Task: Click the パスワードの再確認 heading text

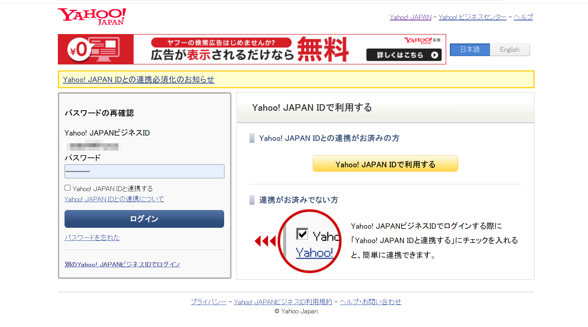Action: 99,113
